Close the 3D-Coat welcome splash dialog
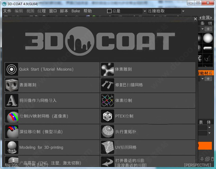216x169 pixels. tap(195, 19)
